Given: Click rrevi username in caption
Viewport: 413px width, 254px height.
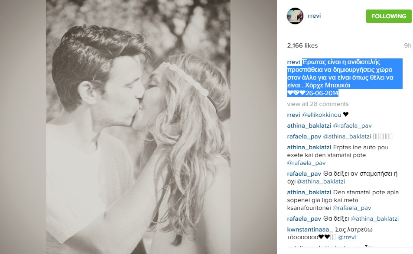Looking at the screenshot, I should [293, 62].
